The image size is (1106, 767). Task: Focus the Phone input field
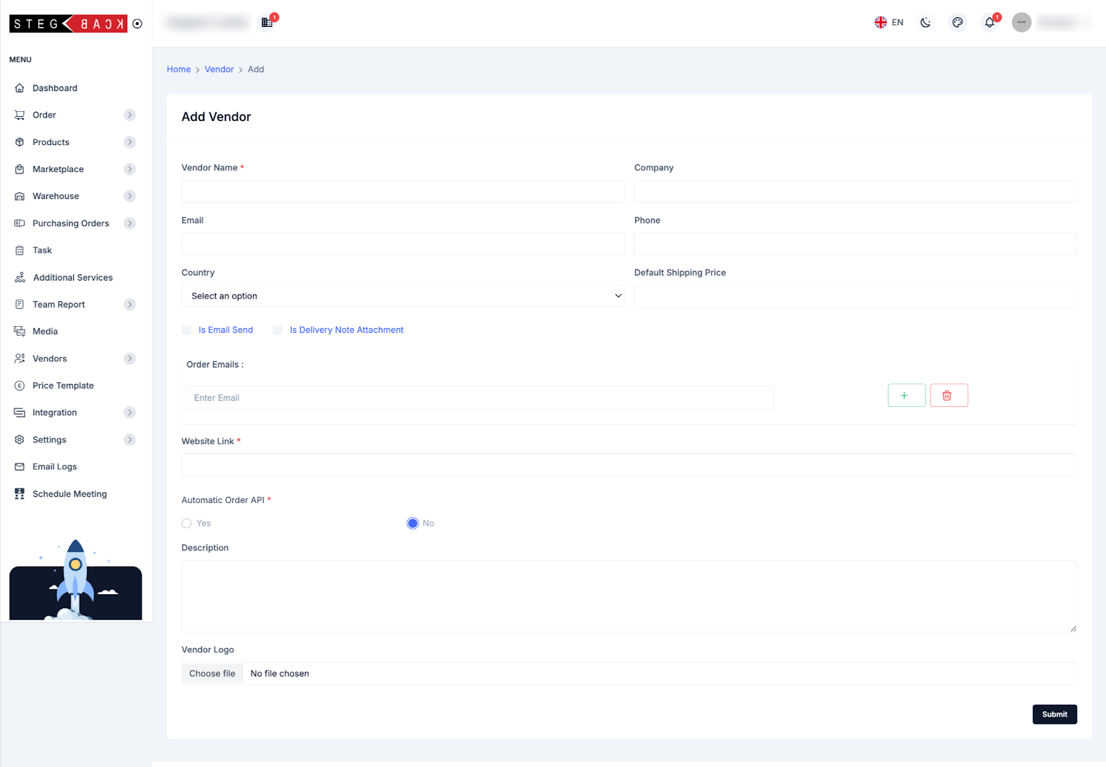click(x=855, y=244)
